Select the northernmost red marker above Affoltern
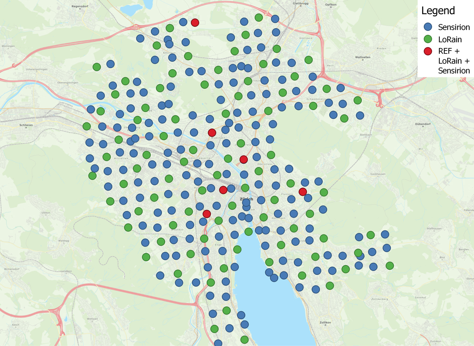Image resolution: width=474 pixels, height=346 pixels. pos(195,22)
